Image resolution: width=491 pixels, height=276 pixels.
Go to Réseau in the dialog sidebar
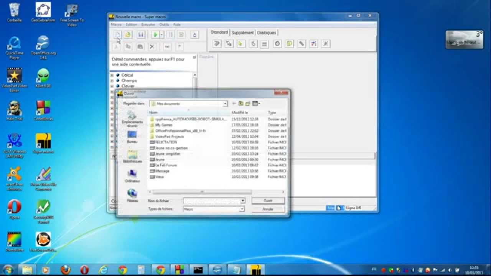[x=132, y=195]
